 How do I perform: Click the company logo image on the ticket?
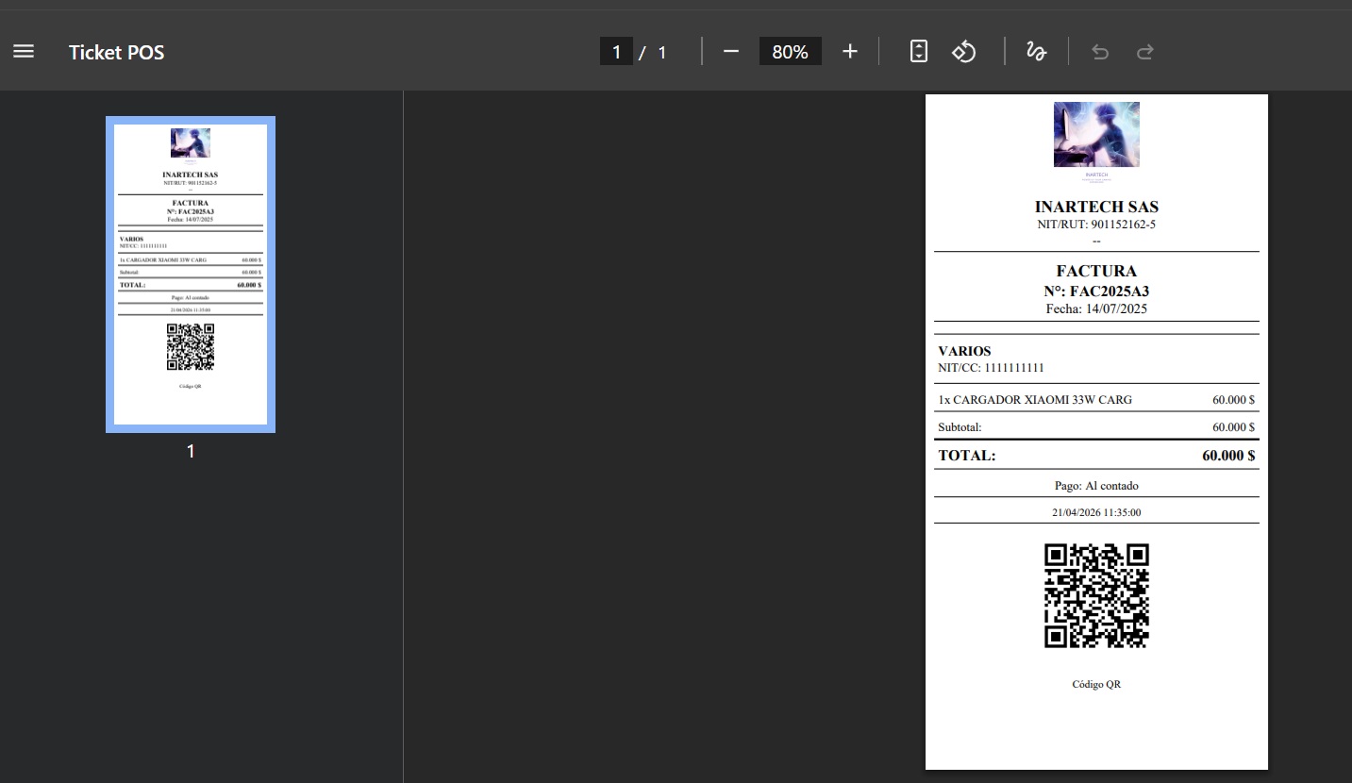(1096, 134)
